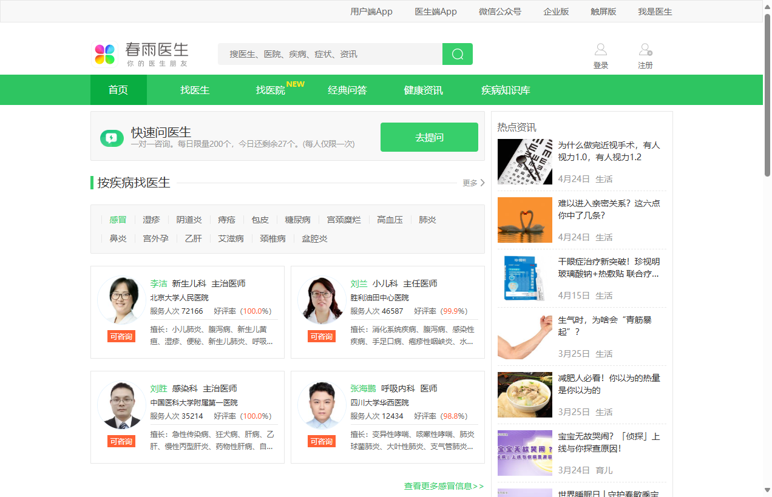This screenshot has width=772, height=497.
Task: Click the quick-ask lightning chat icon
Action: coord(112,138)
